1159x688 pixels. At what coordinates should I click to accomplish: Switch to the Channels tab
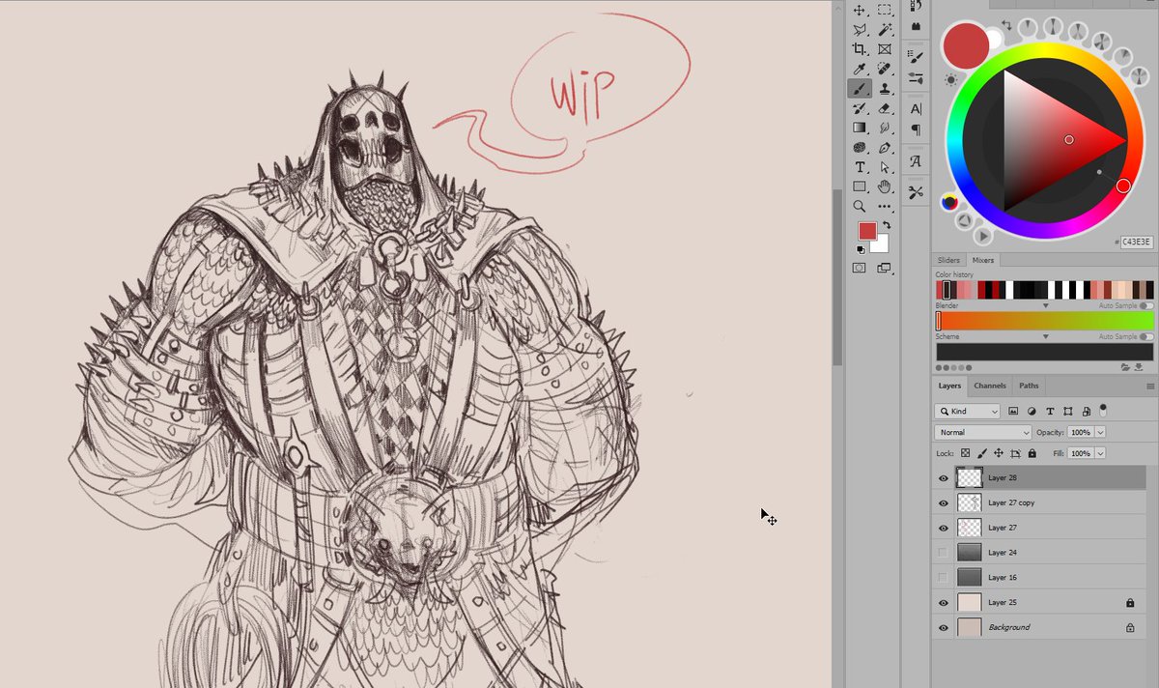tap(989, 386)
